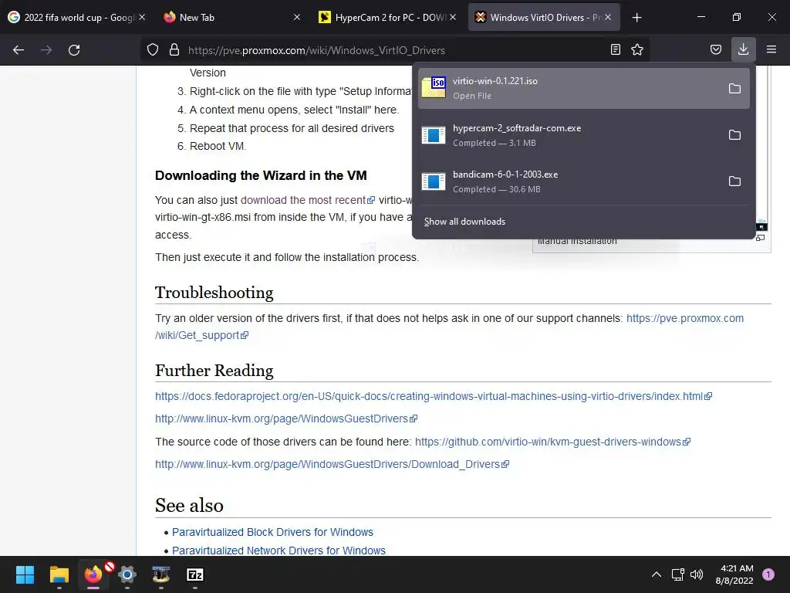This screenshot has height=593, width=790.
Task: Close the Firefox downloads panel button
Action: [x=743, y=49]
